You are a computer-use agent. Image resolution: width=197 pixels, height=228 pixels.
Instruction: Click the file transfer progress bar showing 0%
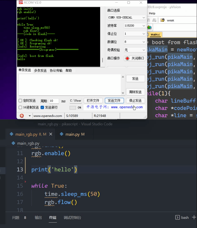tap(73, 108)
